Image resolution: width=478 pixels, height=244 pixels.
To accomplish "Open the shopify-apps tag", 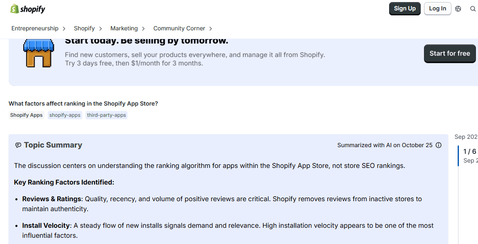I will (65, 115).
